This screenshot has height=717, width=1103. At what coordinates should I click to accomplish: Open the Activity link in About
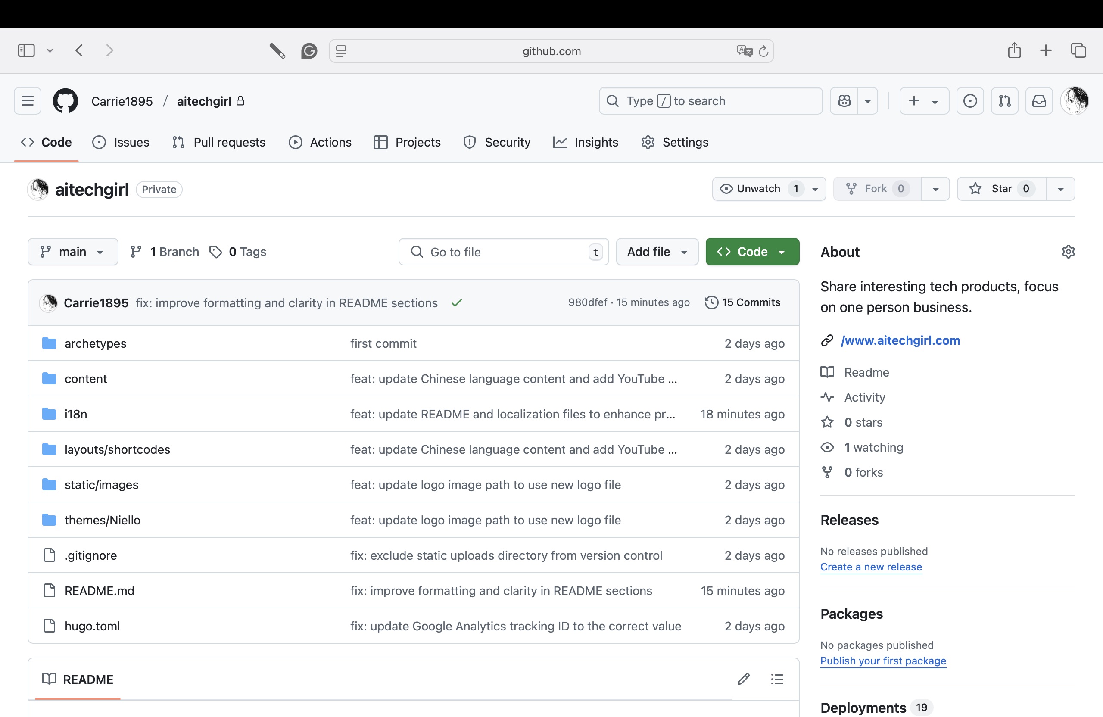(864, 397)
